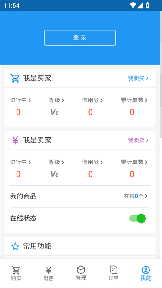Click the blue shopping cart icon beside 我是买家

coord(15,78)
